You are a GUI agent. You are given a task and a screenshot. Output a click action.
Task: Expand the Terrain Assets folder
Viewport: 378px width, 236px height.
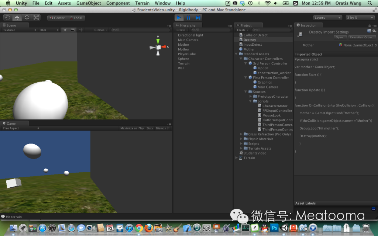(241, 148)
